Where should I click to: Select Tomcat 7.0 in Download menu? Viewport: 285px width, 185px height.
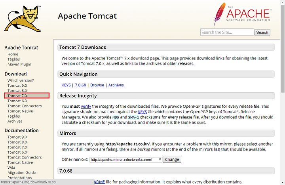(27, 95)
